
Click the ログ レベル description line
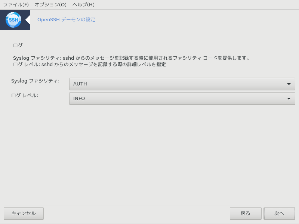[x=89, y=64]
